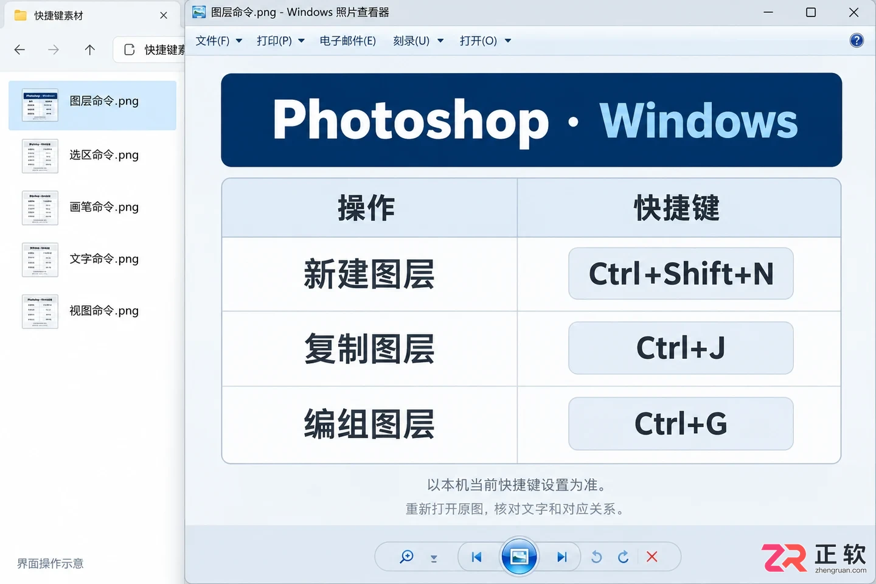Screen dimensions: 876x584
Task: Click the Ctrl+Shift+N shortcut in the image
Action: pyautogui.click(x=681, y=273)
